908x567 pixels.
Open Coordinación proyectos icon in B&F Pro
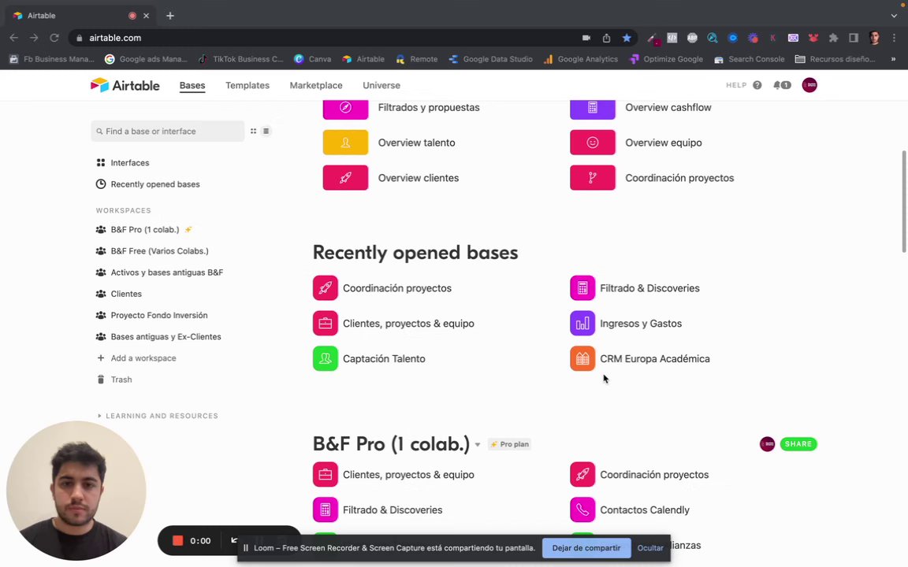coord(582,474)
